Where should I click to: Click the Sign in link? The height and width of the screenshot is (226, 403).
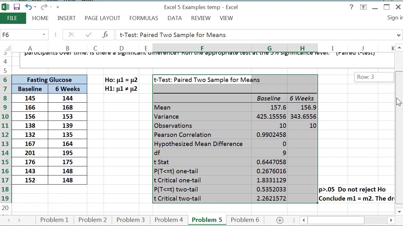[395, 18]
